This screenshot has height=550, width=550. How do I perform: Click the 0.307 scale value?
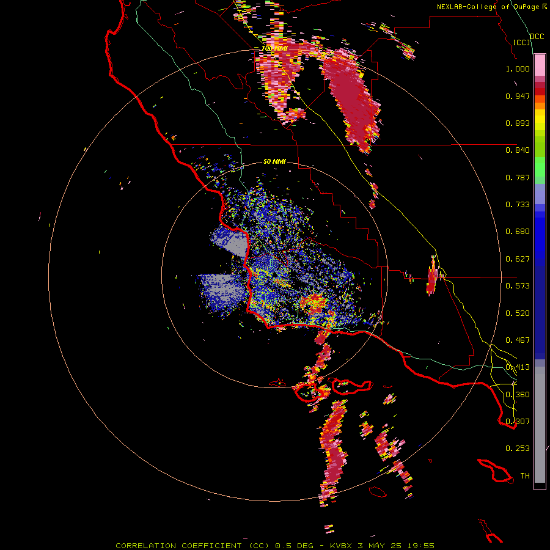coord(518,422)
